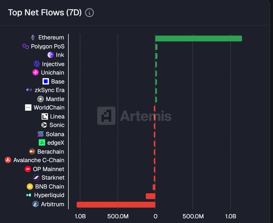Click the Arbitrum label text
273x223 pixels.
pyautogui.click(x=53, y=204)
